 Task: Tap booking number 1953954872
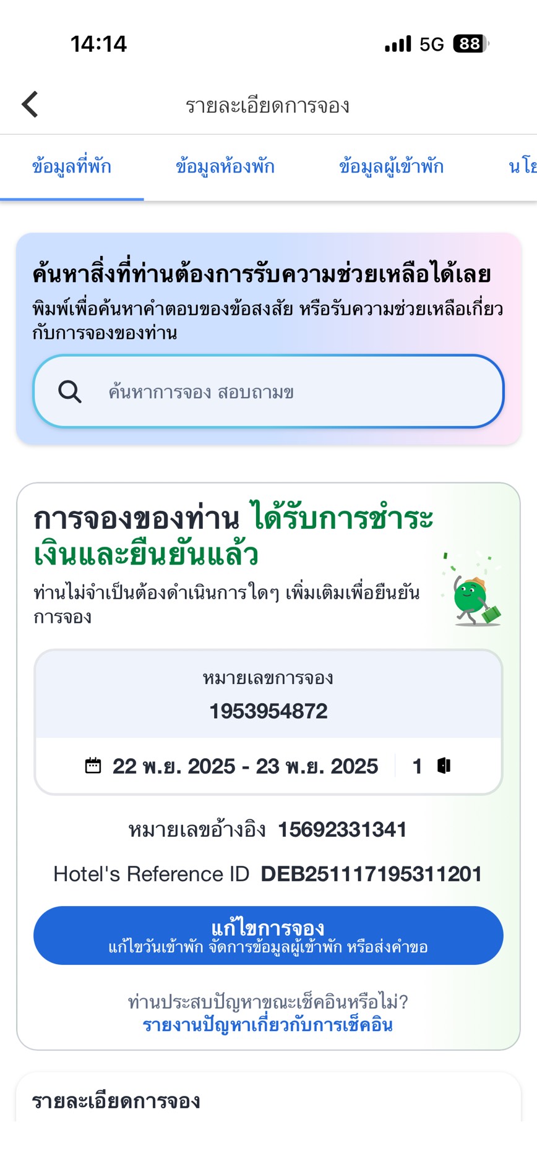[268, 711]
